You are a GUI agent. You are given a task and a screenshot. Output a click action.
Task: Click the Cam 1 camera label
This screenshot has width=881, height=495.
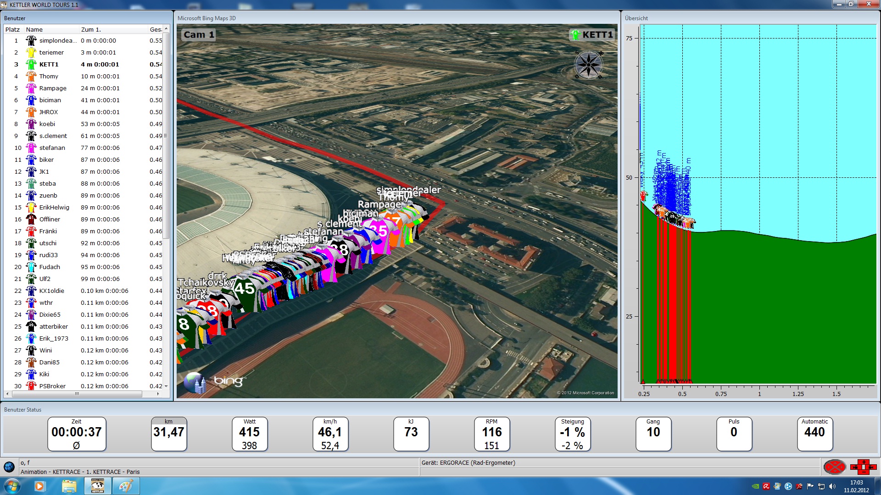pos(199,35)
